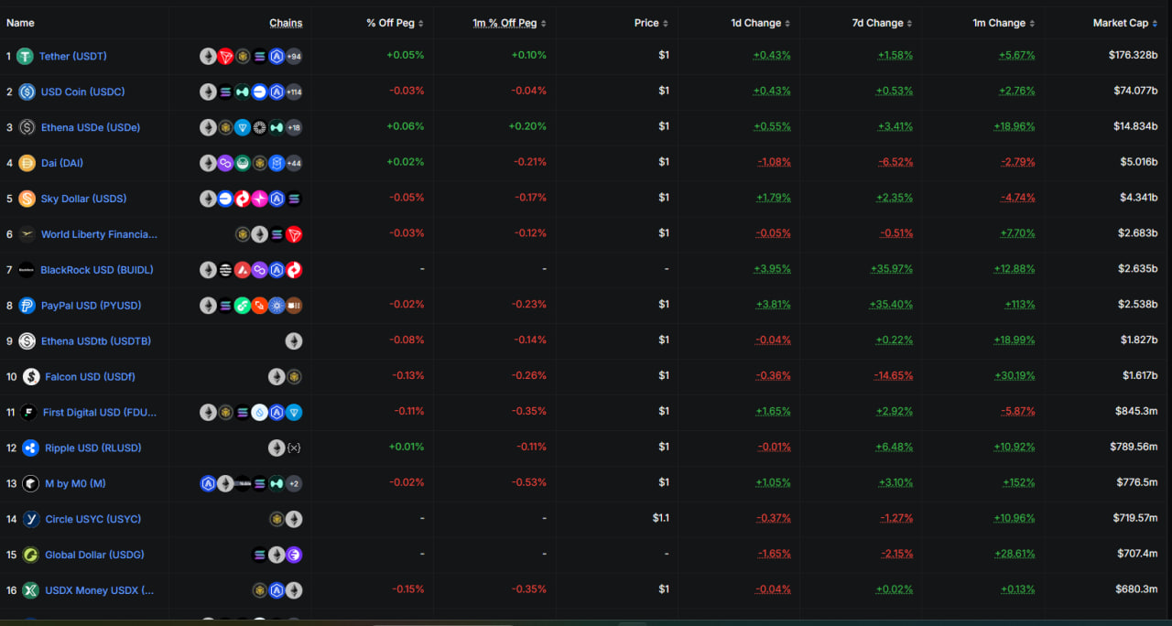The width and height of the screenshot is (1172, 626).
Task: Click the TON chain icon in Ethena USDe row
Action: click(x=243, y=128)
